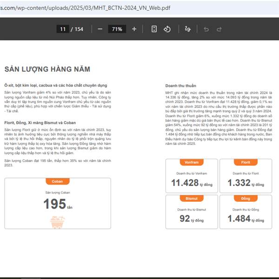279x279 pixels.
Task: Click paragraph starting 'MHT ghi nhận mức doanh thu'
Action: [x=219, y=118]
